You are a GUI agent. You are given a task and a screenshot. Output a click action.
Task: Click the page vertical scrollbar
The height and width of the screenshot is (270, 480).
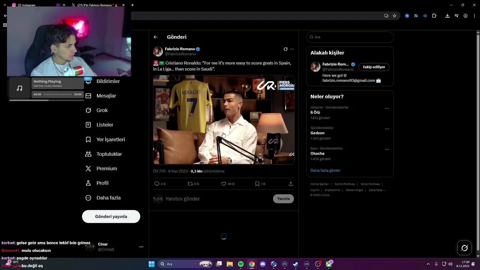(478, 142)
